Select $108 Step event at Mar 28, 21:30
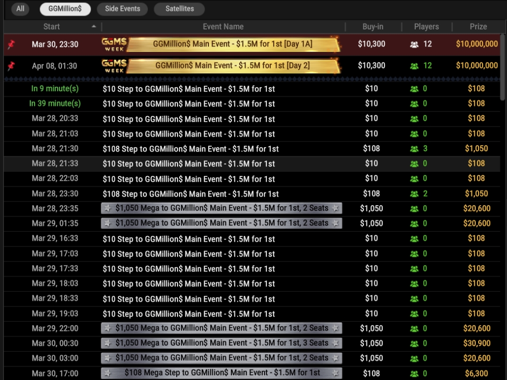507x380 pixels. (190, 149)
